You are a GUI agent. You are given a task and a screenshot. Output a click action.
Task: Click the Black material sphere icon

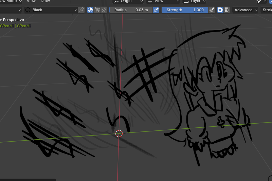pos(28,10)
